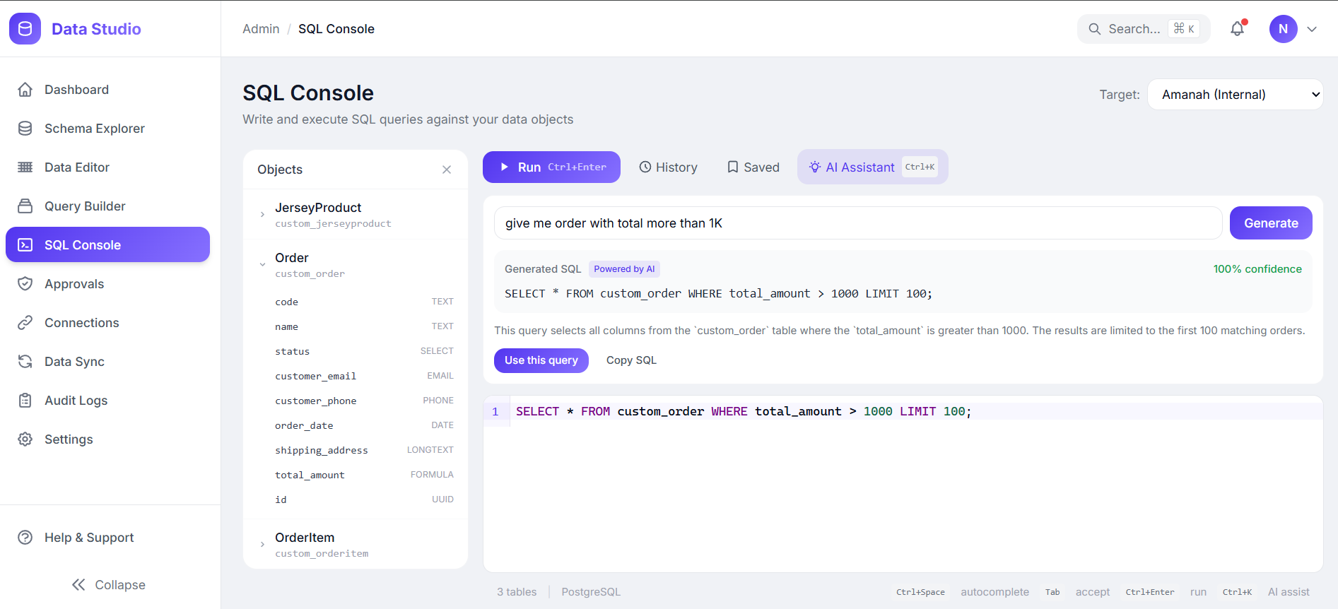Collapse the sidebar navigation
This screenshot has width=1338, height=609.
[x=109, y=585]
